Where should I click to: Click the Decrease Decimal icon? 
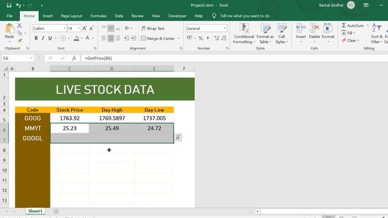click(224, 38)
